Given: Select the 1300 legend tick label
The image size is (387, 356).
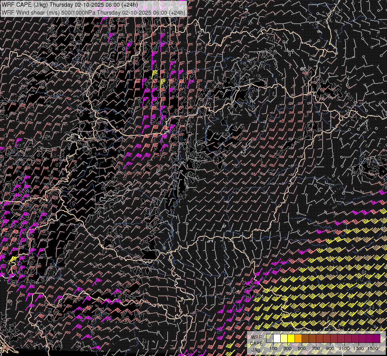Looking at the screenshot, I should click(x=359, y=348).
